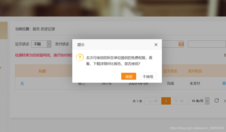Open the calendar date picker icon
This screenshot has width=226, height=132.
tap(181, 44)
